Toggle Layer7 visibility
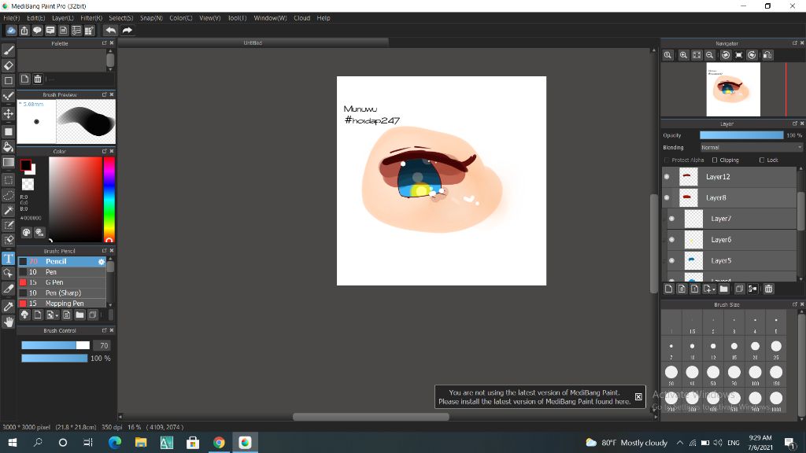Screen dimensions: 806x453 (x=672, y=219)
